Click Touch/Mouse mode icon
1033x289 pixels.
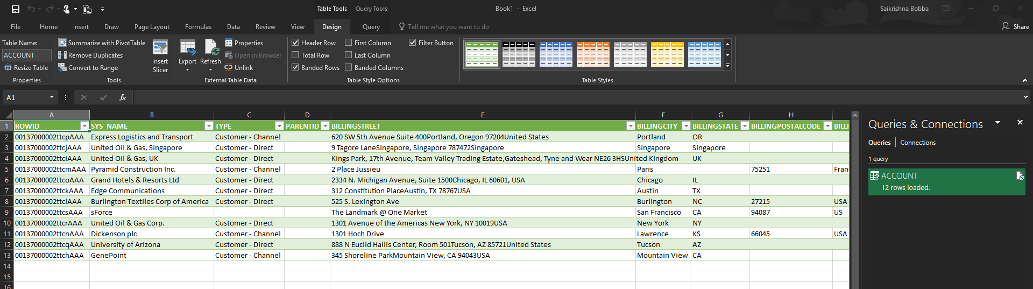point(67,9)
